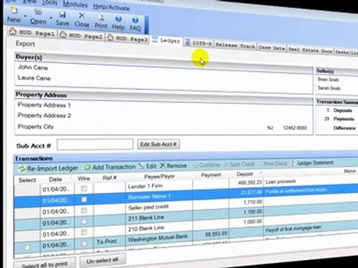358x268 pixels.
Task: Click the Combine toolbar item
Action: tap(207, 165)
